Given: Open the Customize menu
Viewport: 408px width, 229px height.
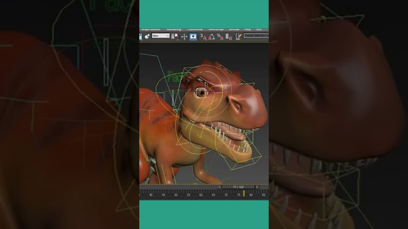Looking at the screenshot, I should click(195, 29).
